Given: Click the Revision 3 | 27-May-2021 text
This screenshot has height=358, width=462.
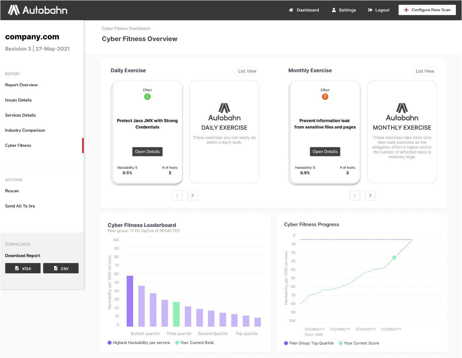Looking at the screenshot, I should [37, 49].
